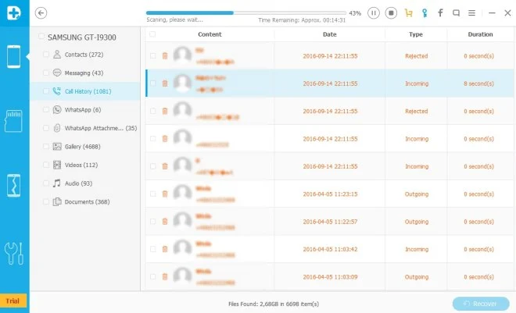This screenshot has height=313, width=516.
Task: Toggle select-all checkbox beside Content header
Action: coord(152,34)
